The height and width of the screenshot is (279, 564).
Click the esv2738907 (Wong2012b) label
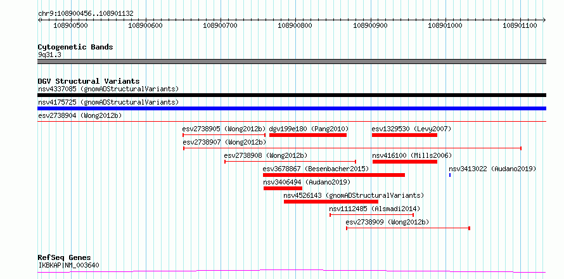(x=225, y=142)
